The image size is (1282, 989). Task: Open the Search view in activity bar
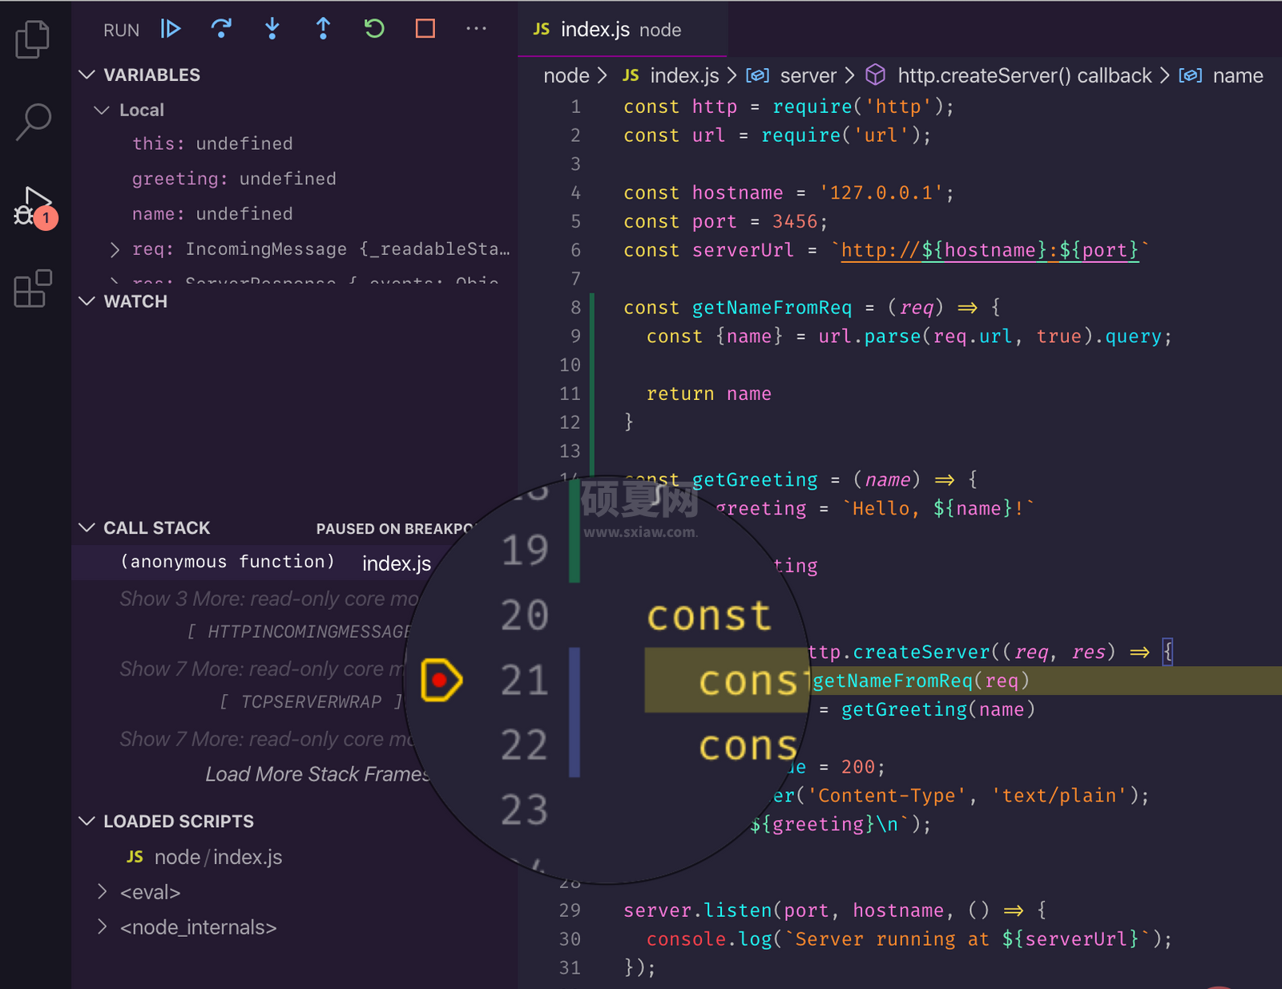[33, 122]
